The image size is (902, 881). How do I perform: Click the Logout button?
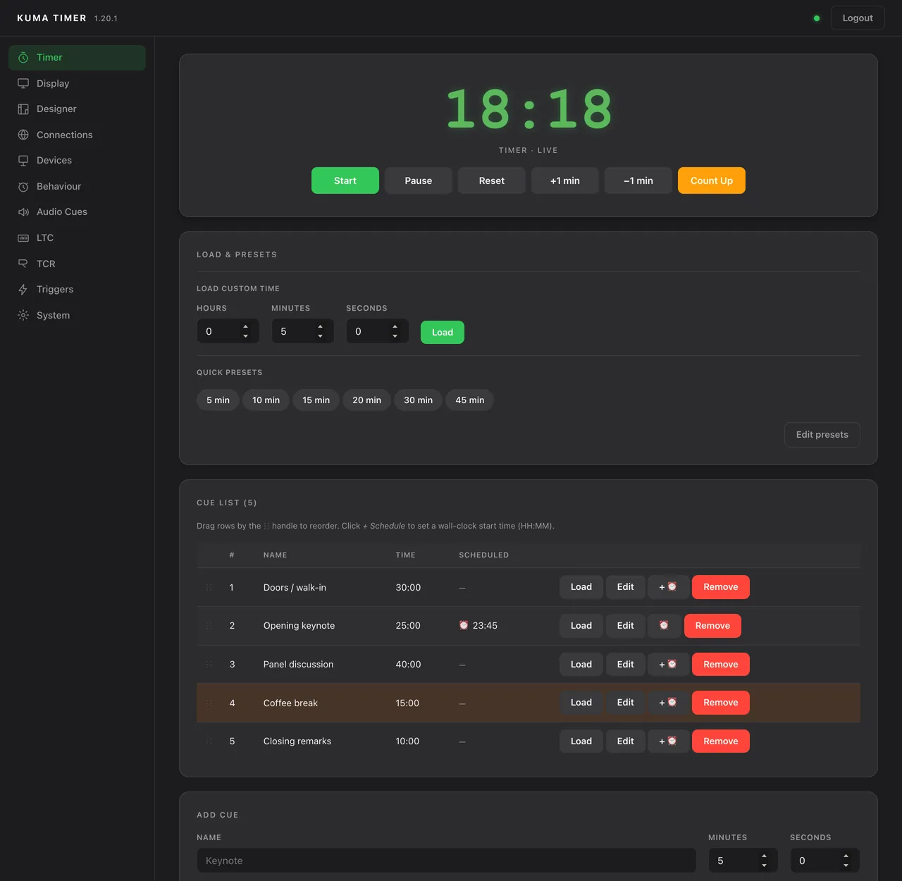[x=858, y=18]
